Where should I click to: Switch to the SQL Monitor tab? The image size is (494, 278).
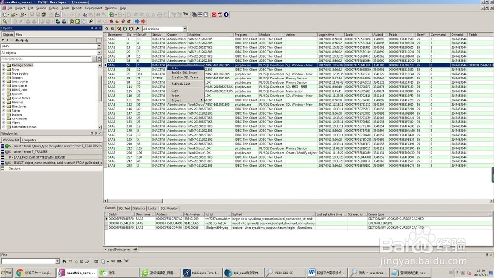[x=169, y=208]
